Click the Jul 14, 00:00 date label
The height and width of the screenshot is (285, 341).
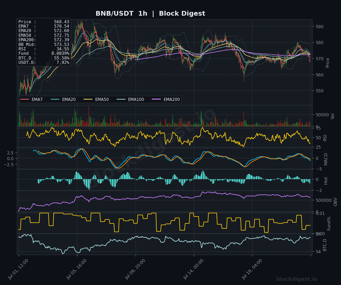pos(193,269)
